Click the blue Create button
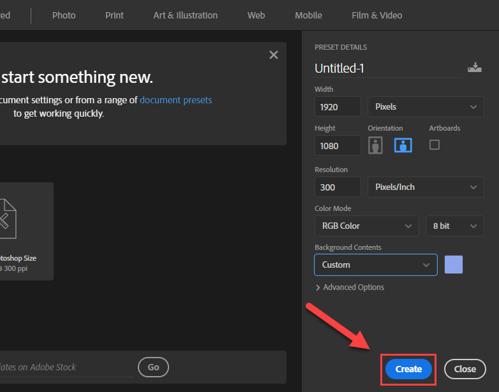 point(408,369)
